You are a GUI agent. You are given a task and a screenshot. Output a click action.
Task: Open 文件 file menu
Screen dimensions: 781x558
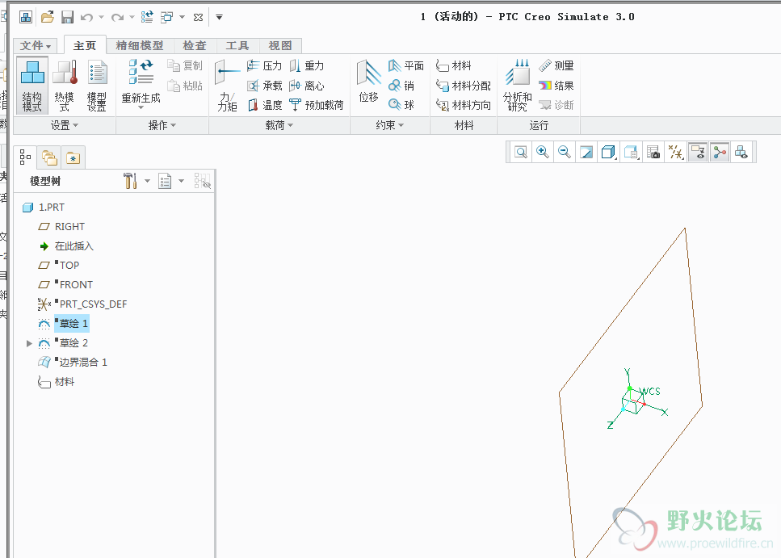tap(36, 46)
